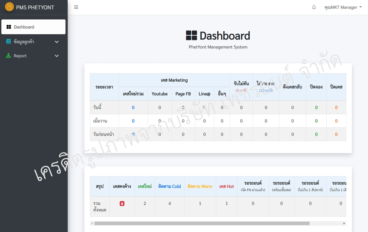Image resolution: width=368 pixels, height=232 pixels.
Task: Click the Dashboard grid icon in sidebar
Action: [x=9, y=27]
